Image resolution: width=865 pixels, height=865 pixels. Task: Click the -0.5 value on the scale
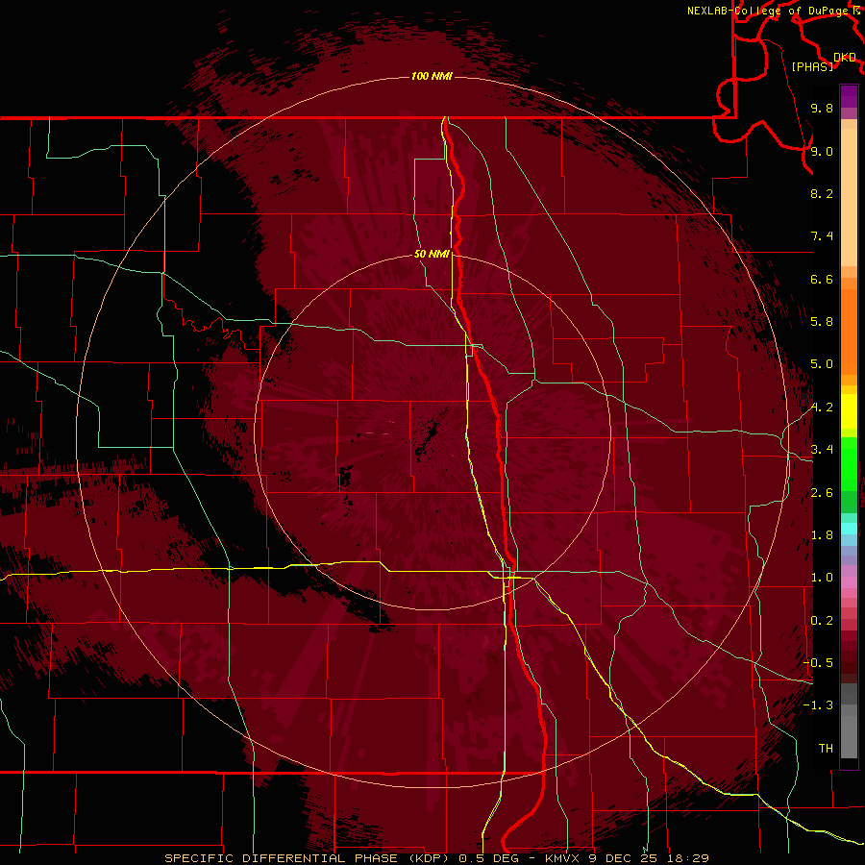pyautogui.click(x=818, y=663)
